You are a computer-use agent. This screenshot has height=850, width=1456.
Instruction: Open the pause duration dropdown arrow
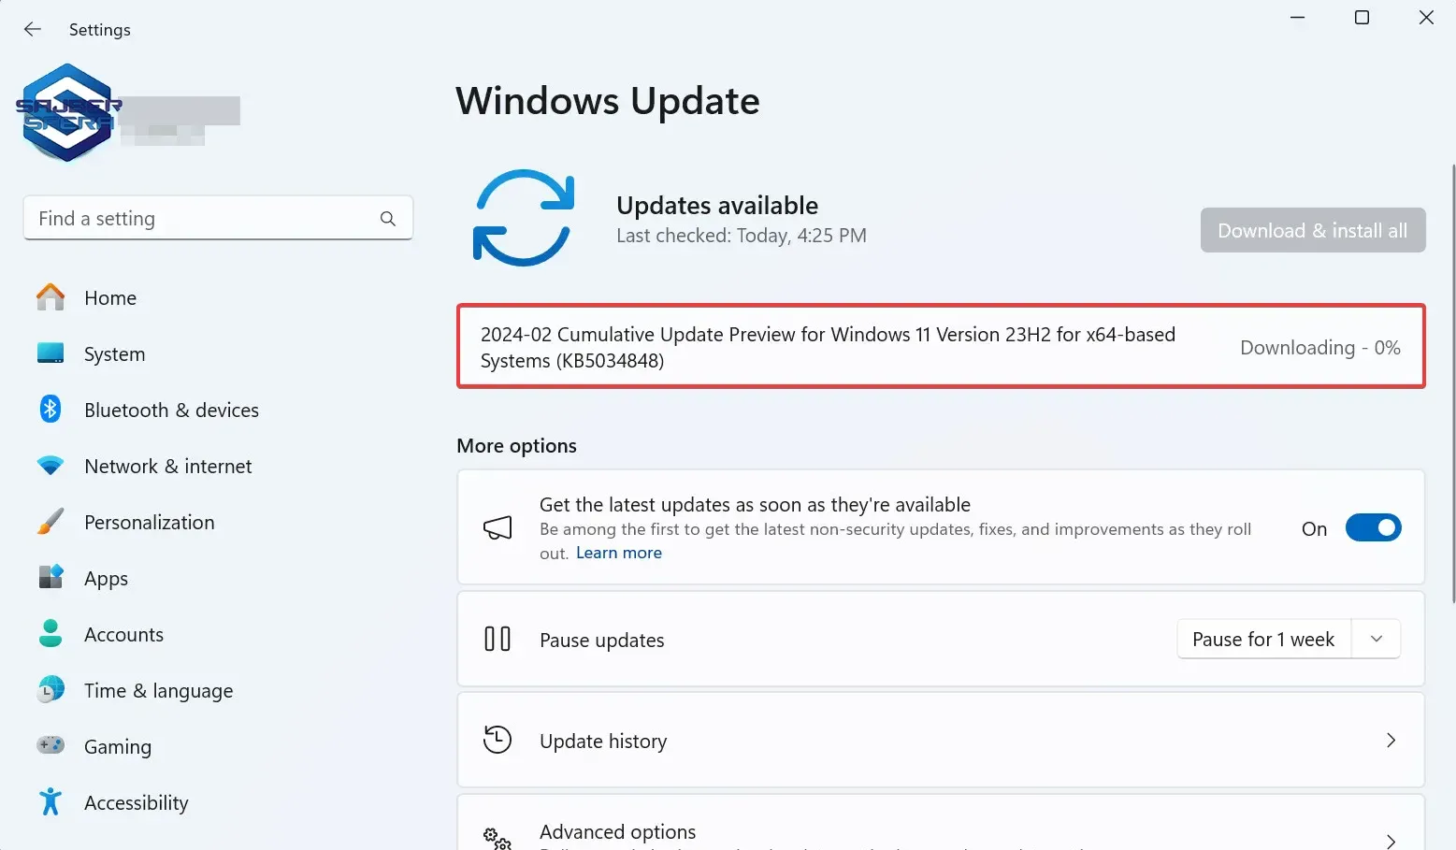tap(1377, 640)
